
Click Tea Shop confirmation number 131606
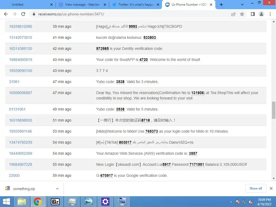pos(198,93)
